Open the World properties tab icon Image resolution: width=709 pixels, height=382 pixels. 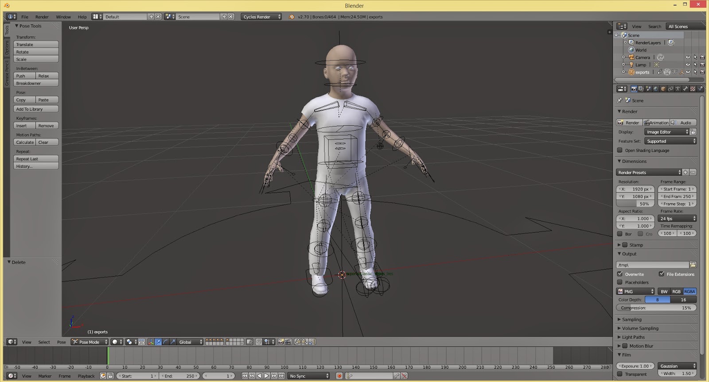(656, 89)
